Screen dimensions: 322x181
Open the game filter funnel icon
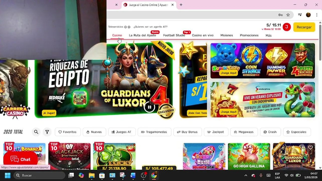click(x=47, y=132)
